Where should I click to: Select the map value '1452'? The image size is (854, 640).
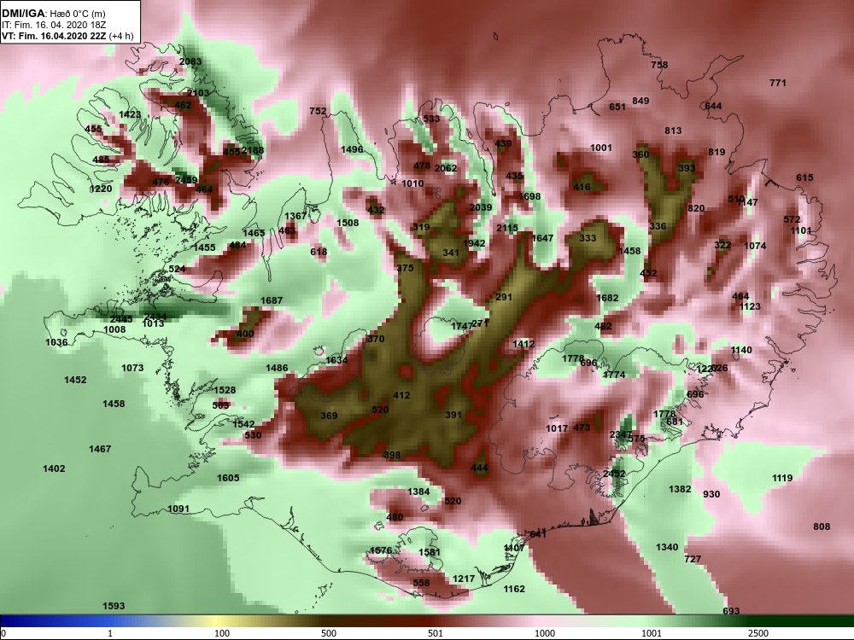(75, 380)
